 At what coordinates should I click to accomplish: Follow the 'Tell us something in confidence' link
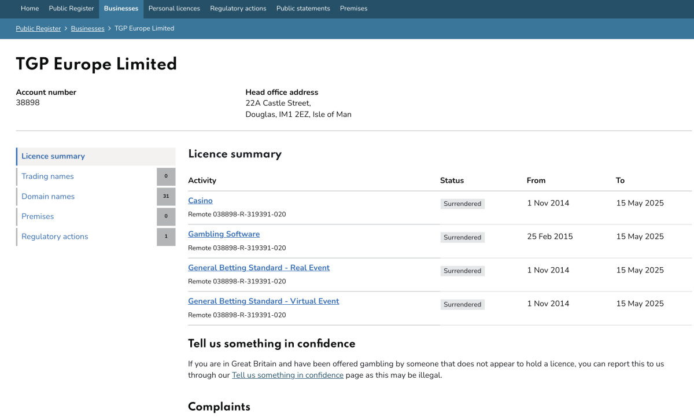pos(287,375)
